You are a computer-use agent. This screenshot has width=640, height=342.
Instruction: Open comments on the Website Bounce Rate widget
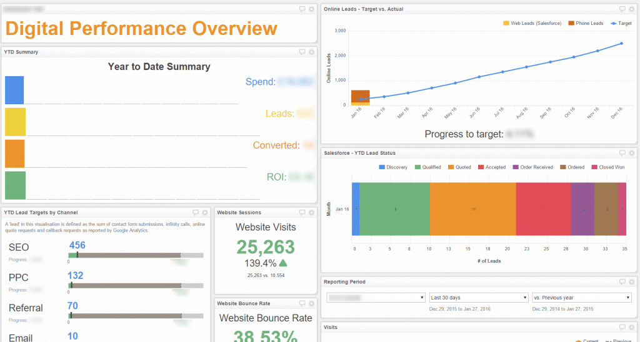[302, 303]
